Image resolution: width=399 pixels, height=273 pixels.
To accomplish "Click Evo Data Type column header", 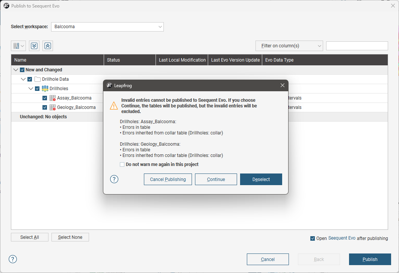I will click(325, 60).
